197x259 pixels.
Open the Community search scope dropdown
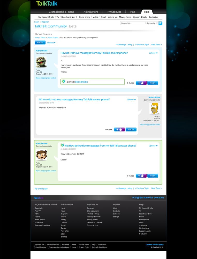pos(152,23)
